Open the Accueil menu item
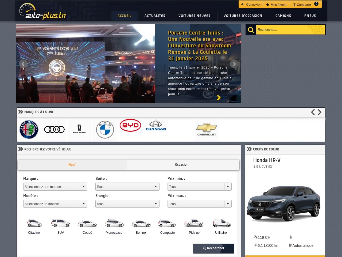Screen dimensions: 342x257 coord(125,16)
